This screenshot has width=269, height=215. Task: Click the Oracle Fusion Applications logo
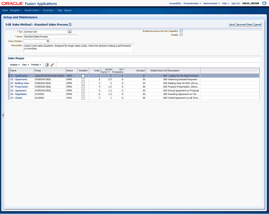(x=29, y=3)
